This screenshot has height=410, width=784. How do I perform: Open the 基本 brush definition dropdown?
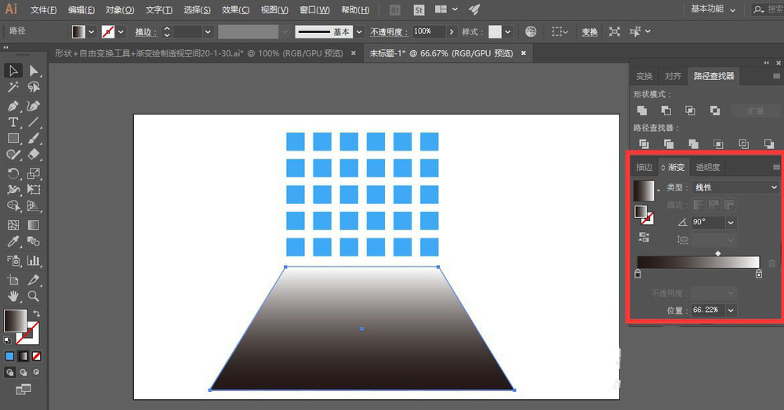point(359,31)
